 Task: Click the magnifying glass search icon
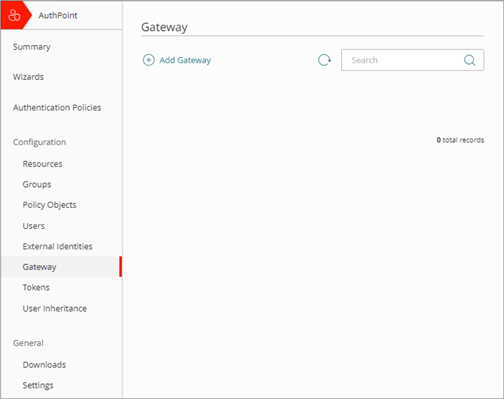point(469,60)
